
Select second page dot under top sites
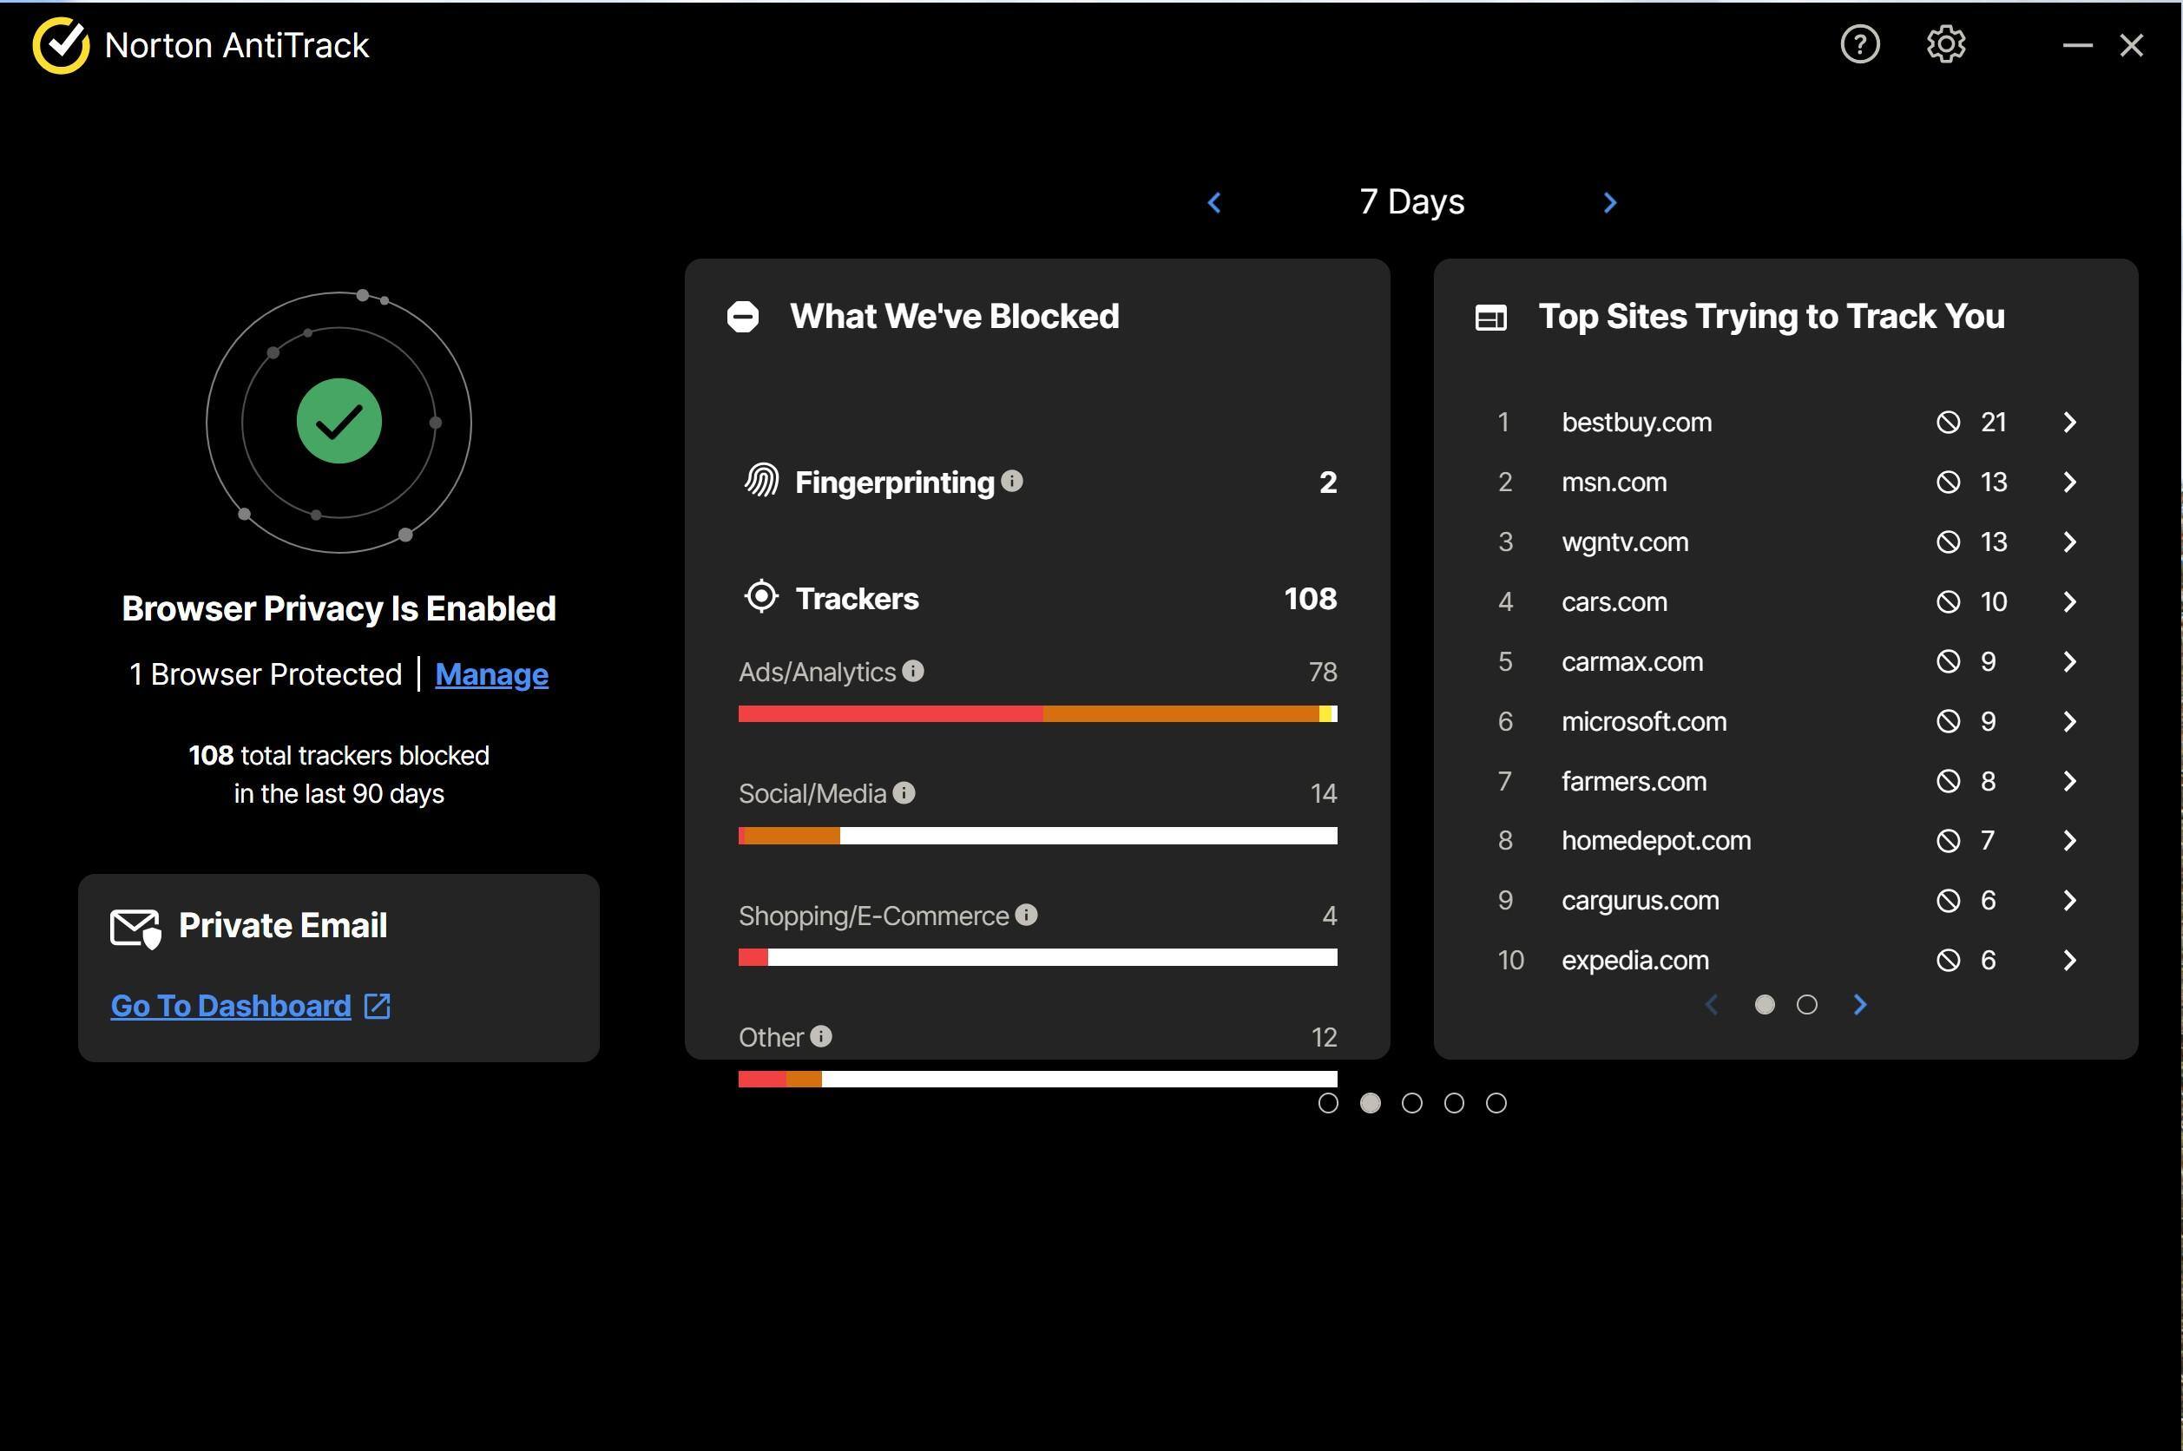1806,1005
